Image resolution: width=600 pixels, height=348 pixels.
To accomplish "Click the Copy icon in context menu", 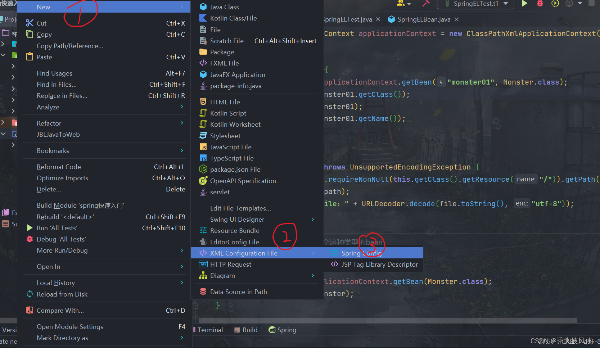I will pos(30,34).
